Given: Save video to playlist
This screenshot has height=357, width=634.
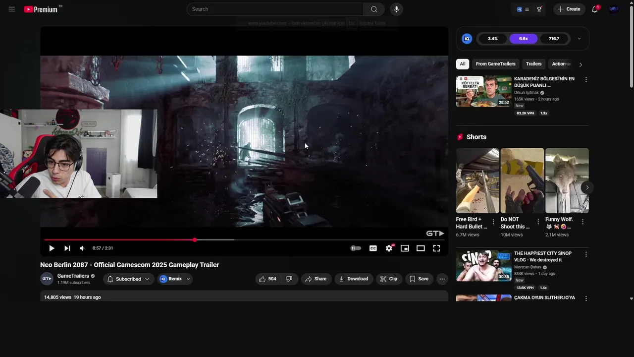Looking at the screenshot, I should click(419, 279).
